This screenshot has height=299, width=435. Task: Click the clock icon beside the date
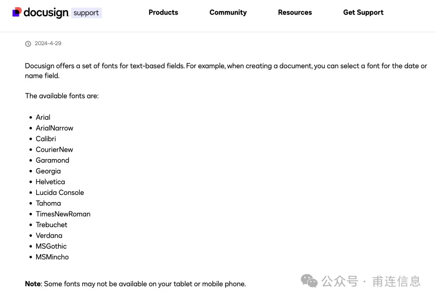(28, 44)
